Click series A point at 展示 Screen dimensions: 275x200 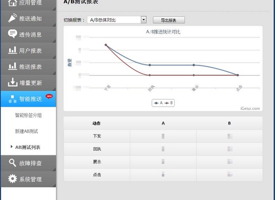coord(194,65)
